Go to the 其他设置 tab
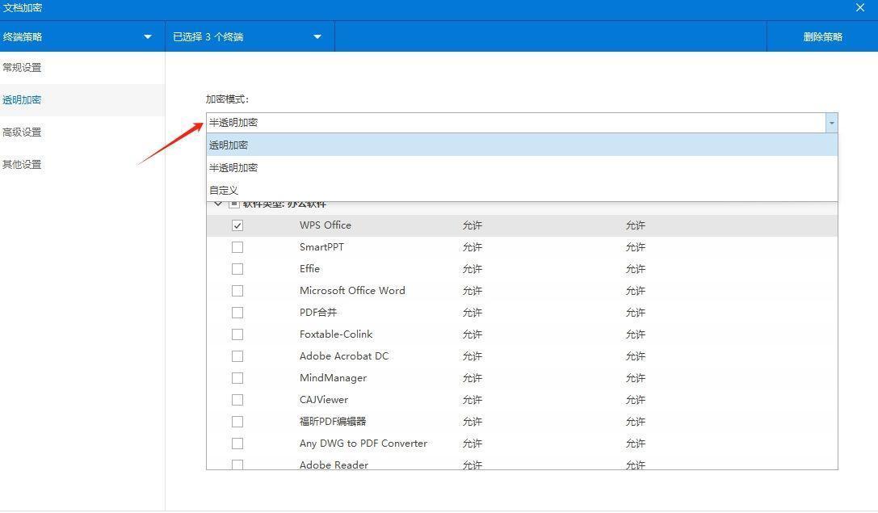The image size is (878, 513). pyautogui.click(x=23, y=165)
